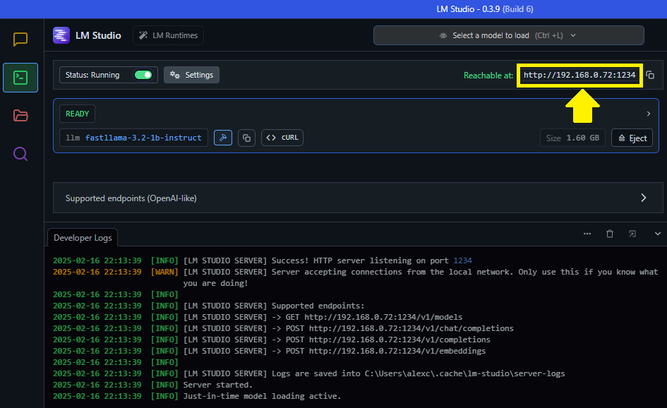This screenshot has height=408, width=667.
Task: Click the LM Studio logo icon
Action: [61, 35]
